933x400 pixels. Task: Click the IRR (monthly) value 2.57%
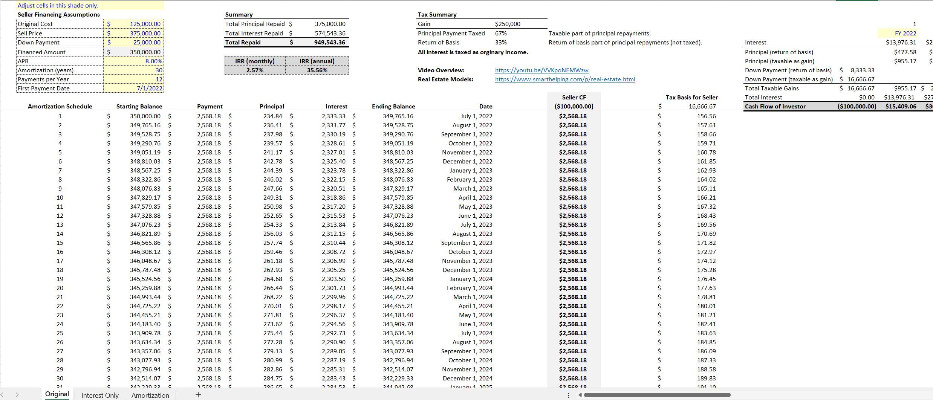pos(255,70)
